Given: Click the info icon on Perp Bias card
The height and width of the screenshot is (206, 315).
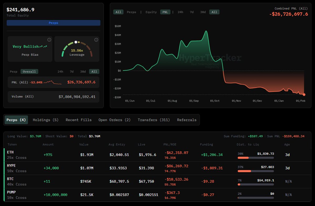Looking at the screenshot, I should (x=49, y=40).
